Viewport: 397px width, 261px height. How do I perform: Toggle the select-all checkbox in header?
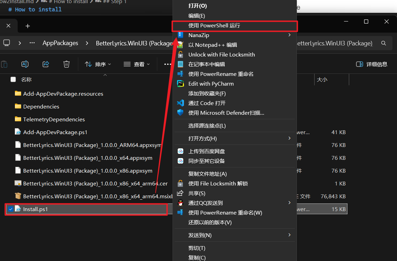pos(13,79)
